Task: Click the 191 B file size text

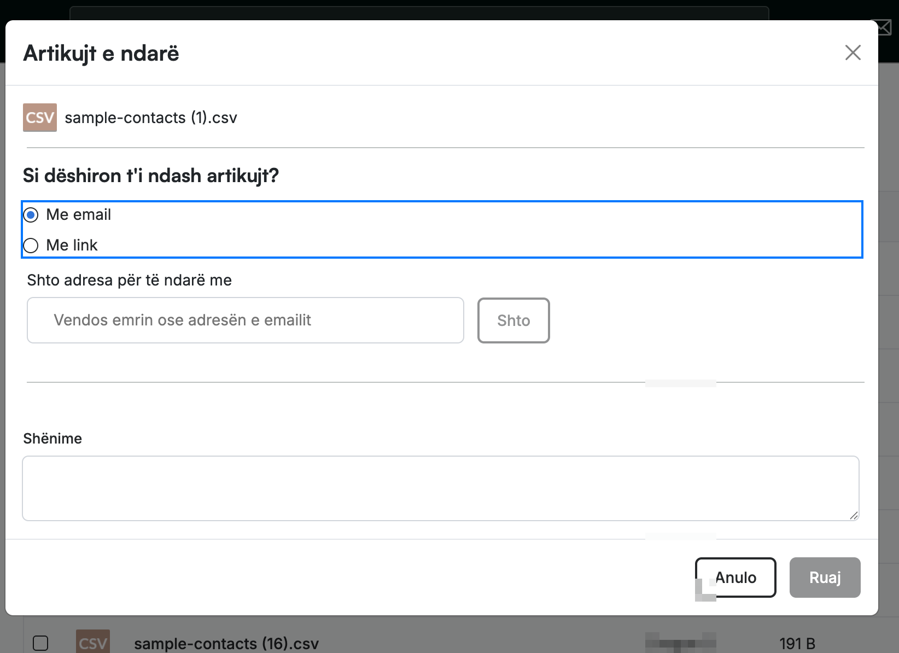Action: [x=797, y=644]
